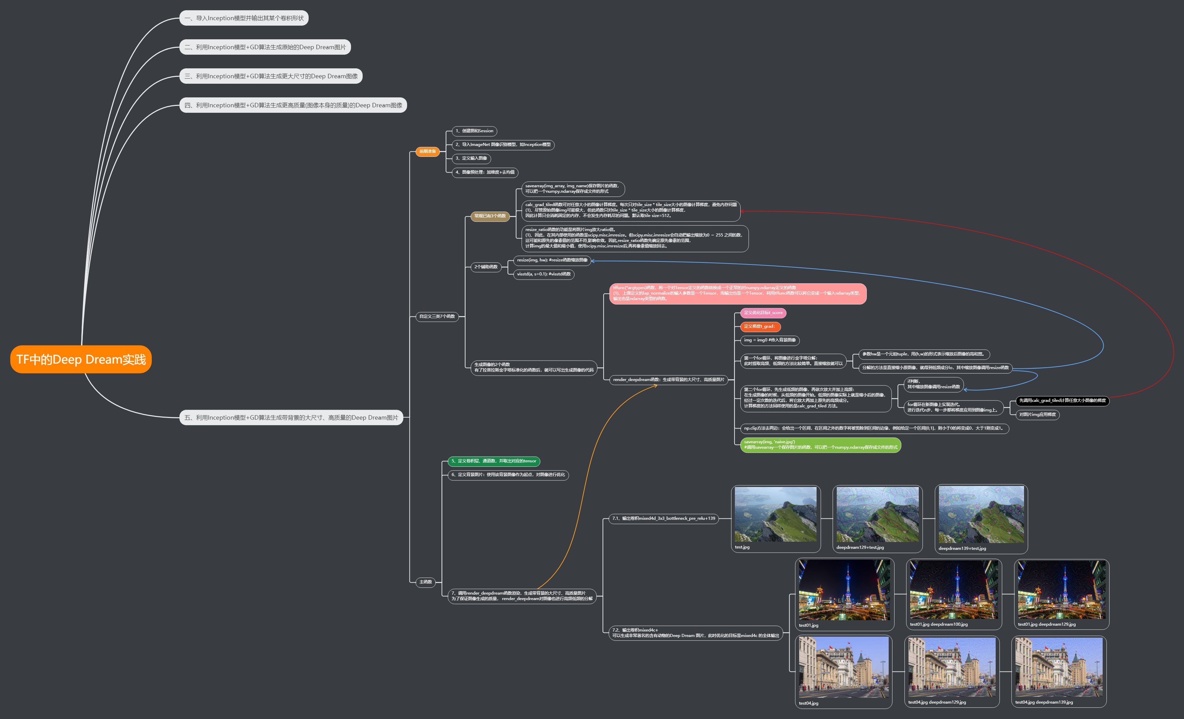Click the '一、导入Inception模型并输出其某个卷积形状' topic

click(x=244, y=18)
